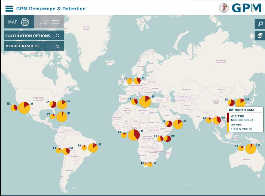Select the Mediterranean EX pie
Screen dimensions: 265x196
pyautogui.click(x=134, y=102)
